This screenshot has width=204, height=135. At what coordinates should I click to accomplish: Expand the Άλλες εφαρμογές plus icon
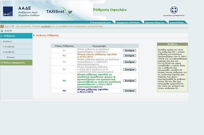pos(2,62)
